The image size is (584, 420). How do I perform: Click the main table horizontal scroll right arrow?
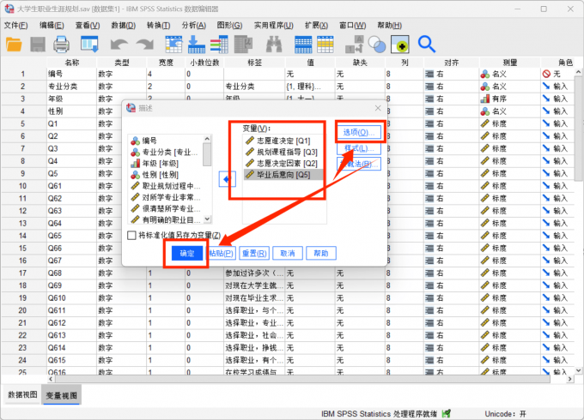pyautogui.click(x=570, y=379)
